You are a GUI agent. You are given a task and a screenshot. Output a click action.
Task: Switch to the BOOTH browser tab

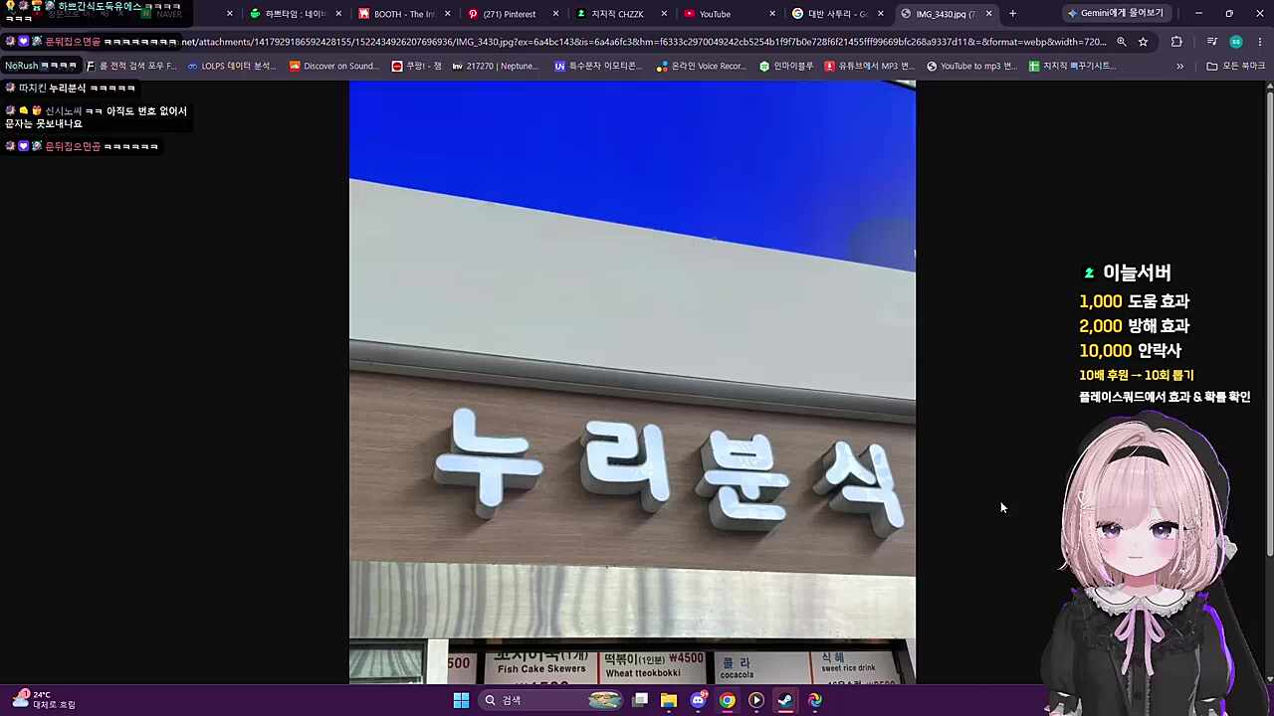pos(403,14)
